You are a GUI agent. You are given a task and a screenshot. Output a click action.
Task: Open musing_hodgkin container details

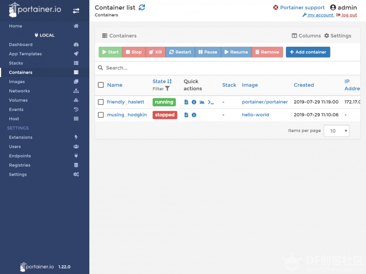point(127,115)
